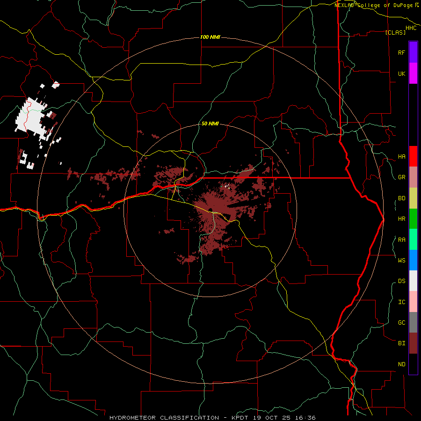Click the 50 NMI range ring label

(210, 123)
